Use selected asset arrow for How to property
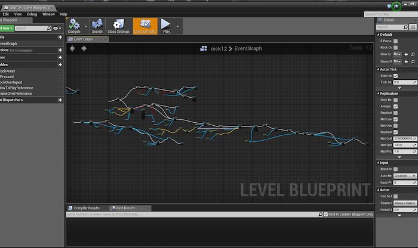This screenshot has height=248, width=418. [406, 54]
